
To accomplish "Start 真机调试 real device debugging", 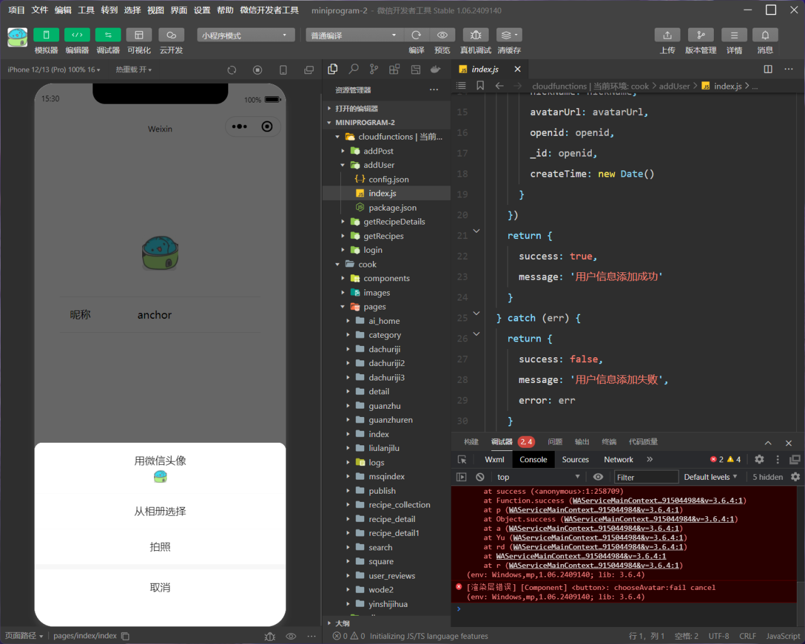I will (x=476, y=35).
